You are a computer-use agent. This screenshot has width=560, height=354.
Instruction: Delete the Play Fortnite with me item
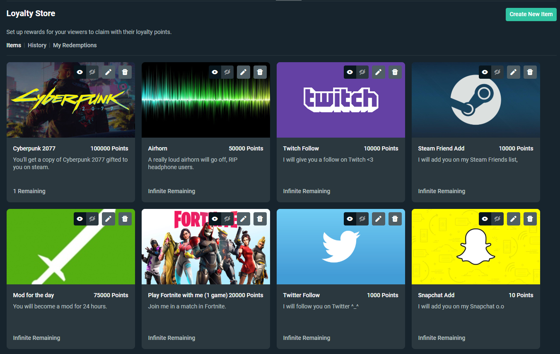click(x=260, y=219)
